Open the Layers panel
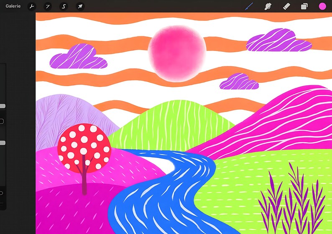 pos(304,6)
